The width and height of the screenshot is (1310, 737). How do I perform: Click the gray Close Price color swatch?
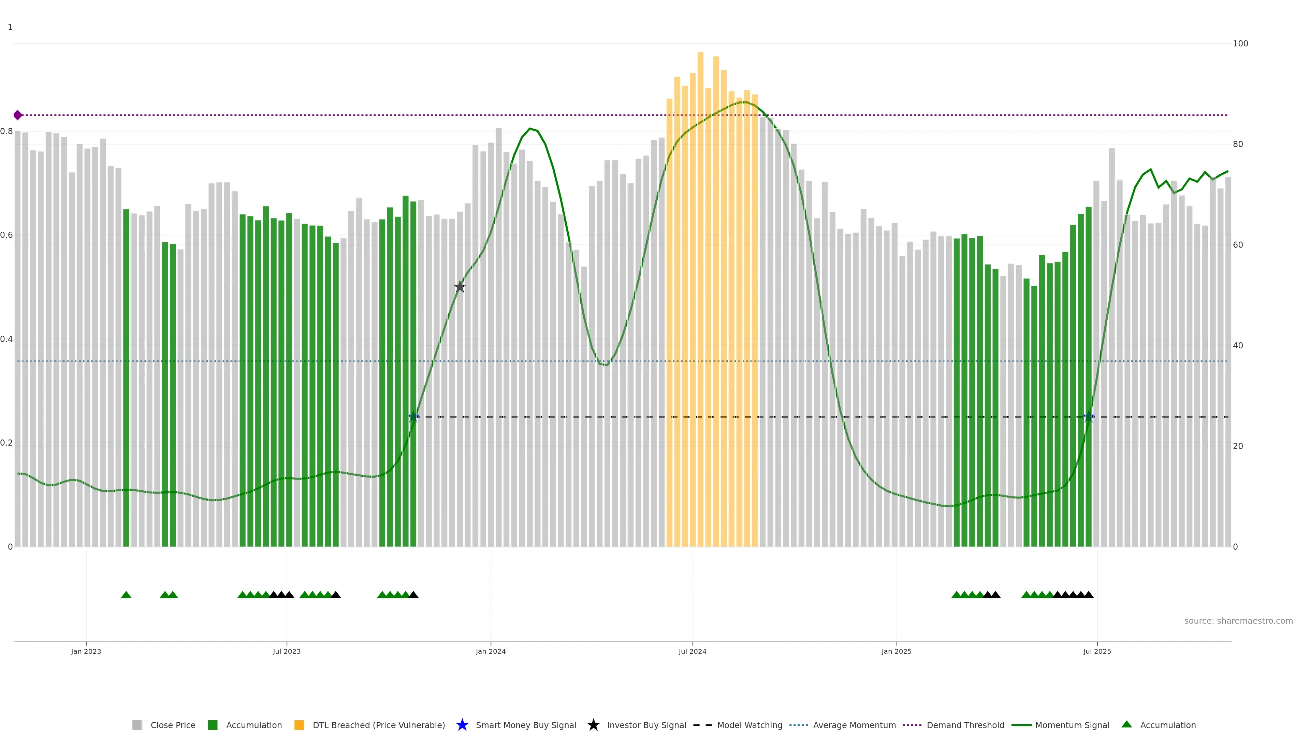[137, 725]
